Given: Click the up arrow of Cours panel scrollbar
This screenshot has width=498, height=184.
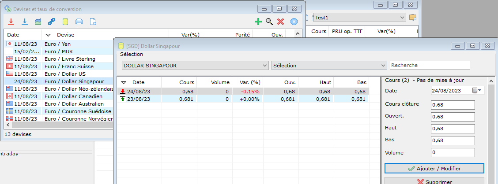Looking at the screenshot, I should point(491,80).
